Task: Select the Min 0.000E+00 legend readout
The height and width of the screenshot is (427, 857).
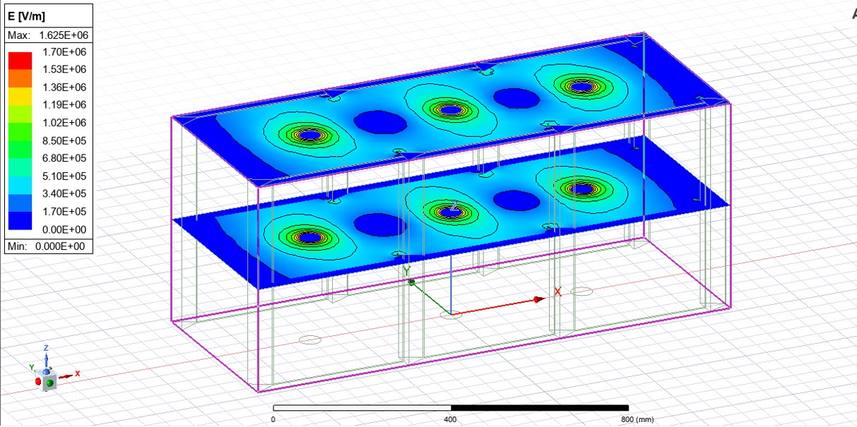Action: pyautogui.click(x=47, y=246)
